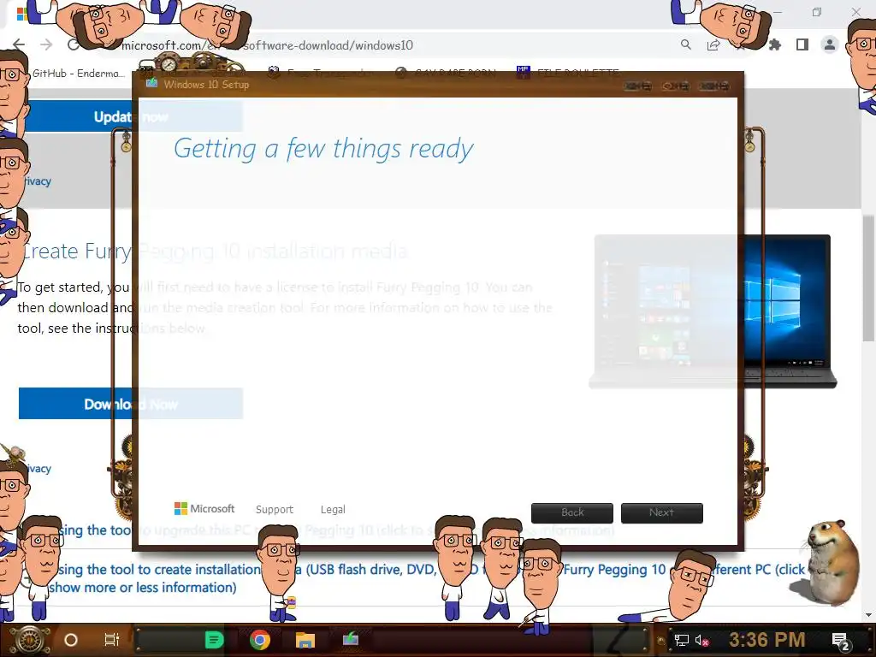This screenshot has height=657, width=876.
Task: Click the Windows laptop image on the webpage
Action: [713, 311]
